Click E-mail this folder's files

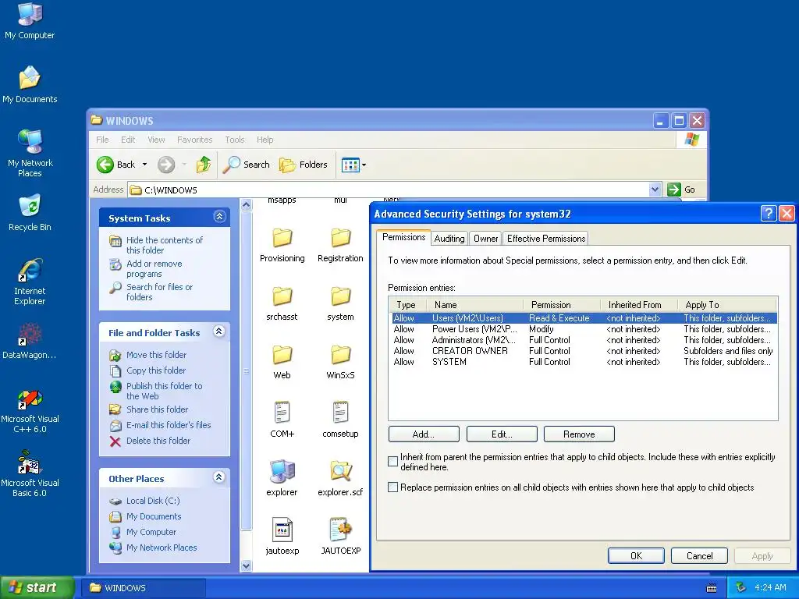pyautogui.click(x=169, y=425)
